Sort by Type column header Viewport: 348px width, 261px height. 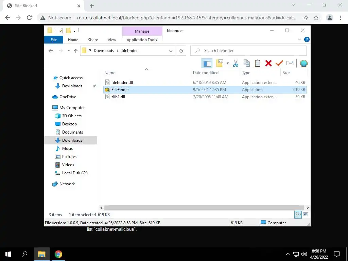pos(260,73)
